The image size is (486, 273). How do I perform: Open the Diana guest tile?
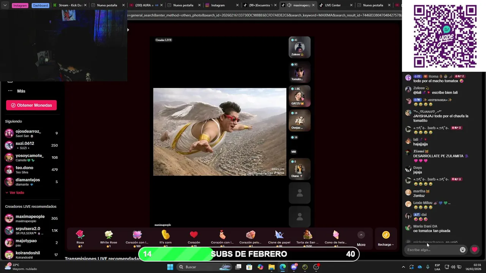point(300,169)
